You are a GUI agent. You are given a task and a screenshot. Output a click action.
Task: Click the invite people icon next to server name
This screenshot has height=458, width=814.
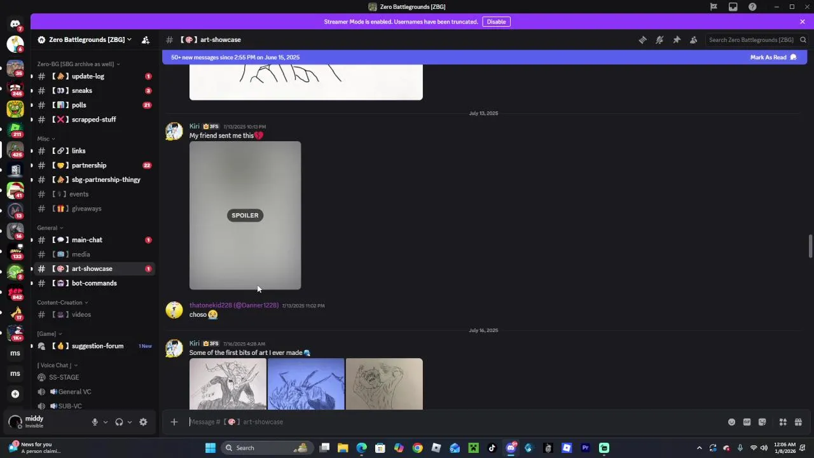(x=146, y=39)
